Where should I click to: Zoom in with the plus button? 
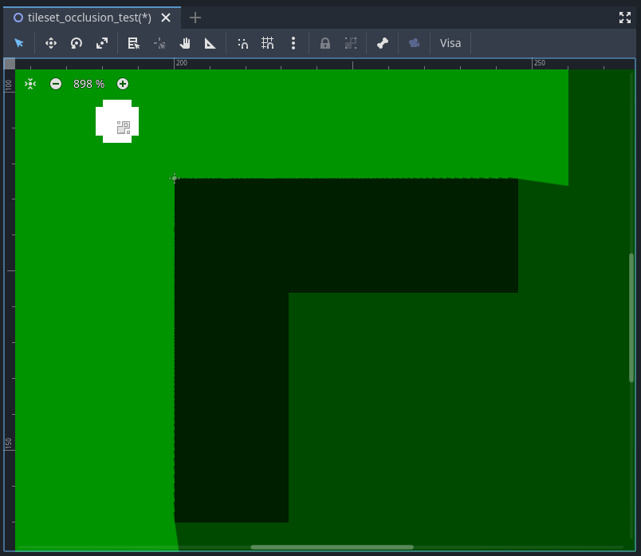122,83
